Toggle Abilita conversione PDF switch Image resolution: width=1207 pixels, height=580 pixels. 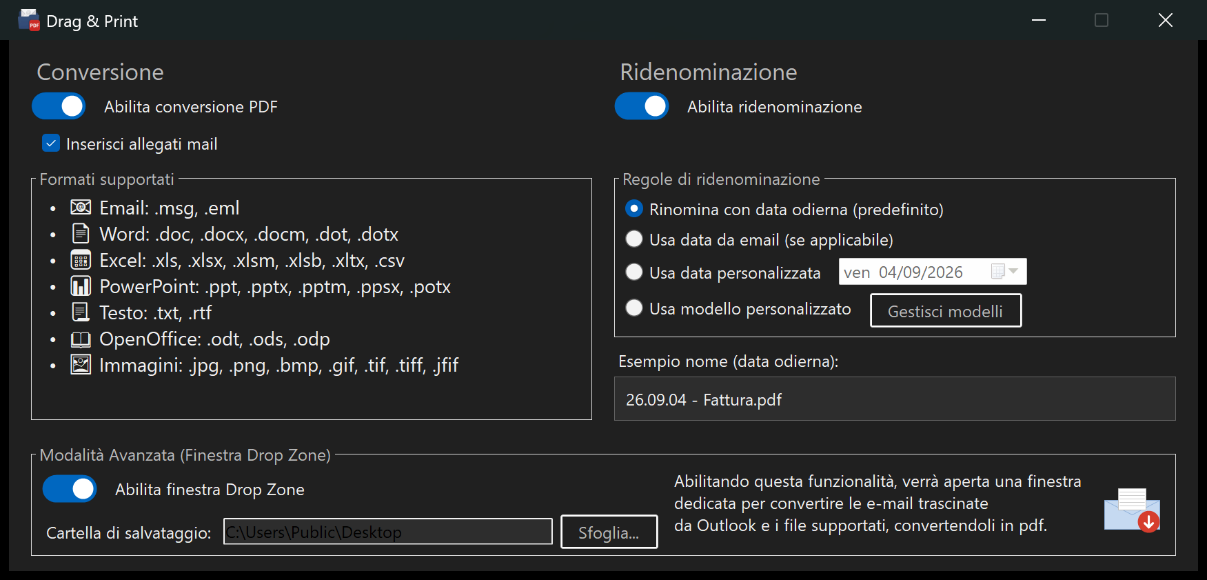(x=59, y=106)
